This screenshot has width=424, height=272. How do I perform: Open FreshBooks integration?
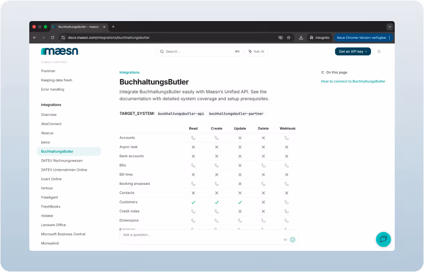click(50, 207)
